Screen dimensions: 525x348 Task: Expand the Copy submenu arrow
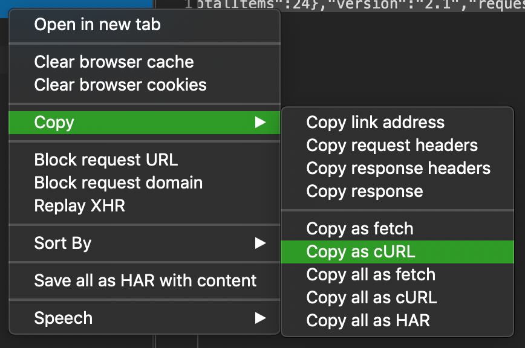(x=261, y=122)
